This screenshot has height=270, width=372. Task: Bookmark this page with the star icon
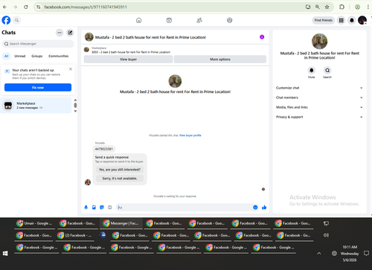[x=327, y=7]
